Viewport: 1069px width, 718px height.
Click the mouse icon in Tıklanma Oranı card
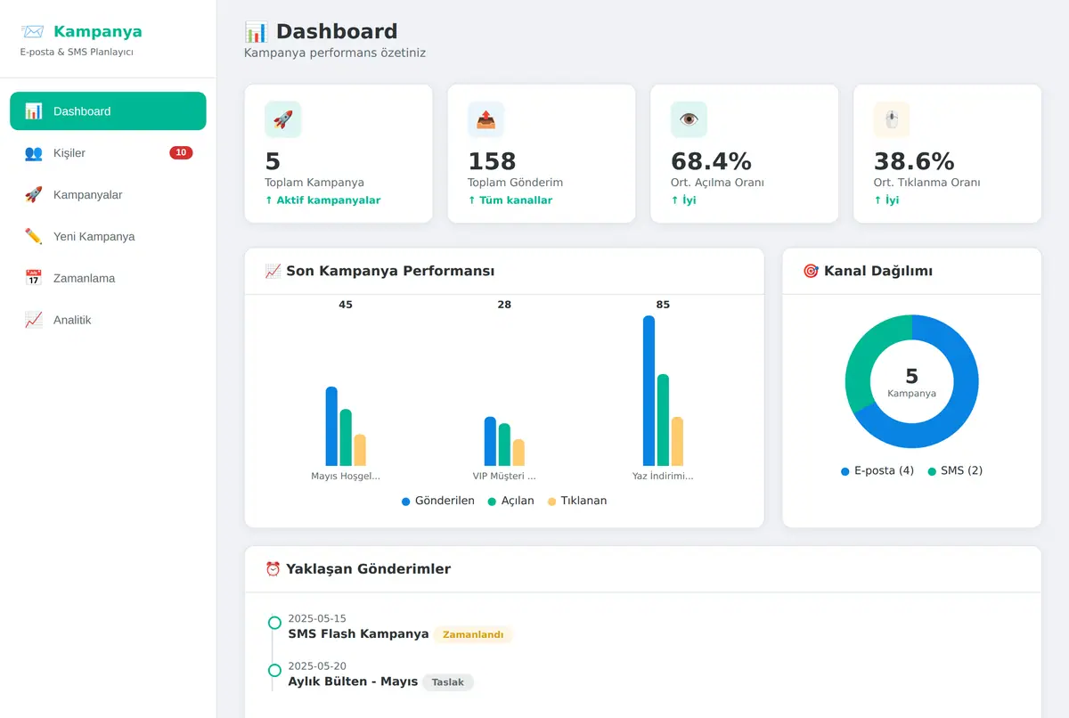[x=892, y=119]
